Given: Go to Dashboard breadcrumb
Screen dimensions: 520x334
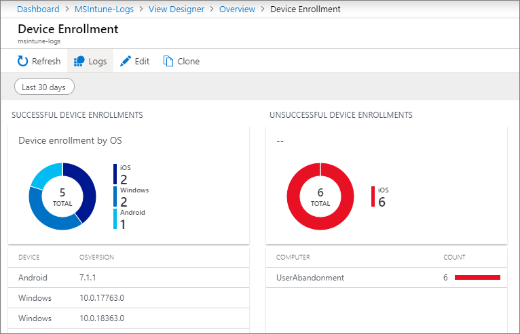Looking at the screenshot, I should (38, 9).
